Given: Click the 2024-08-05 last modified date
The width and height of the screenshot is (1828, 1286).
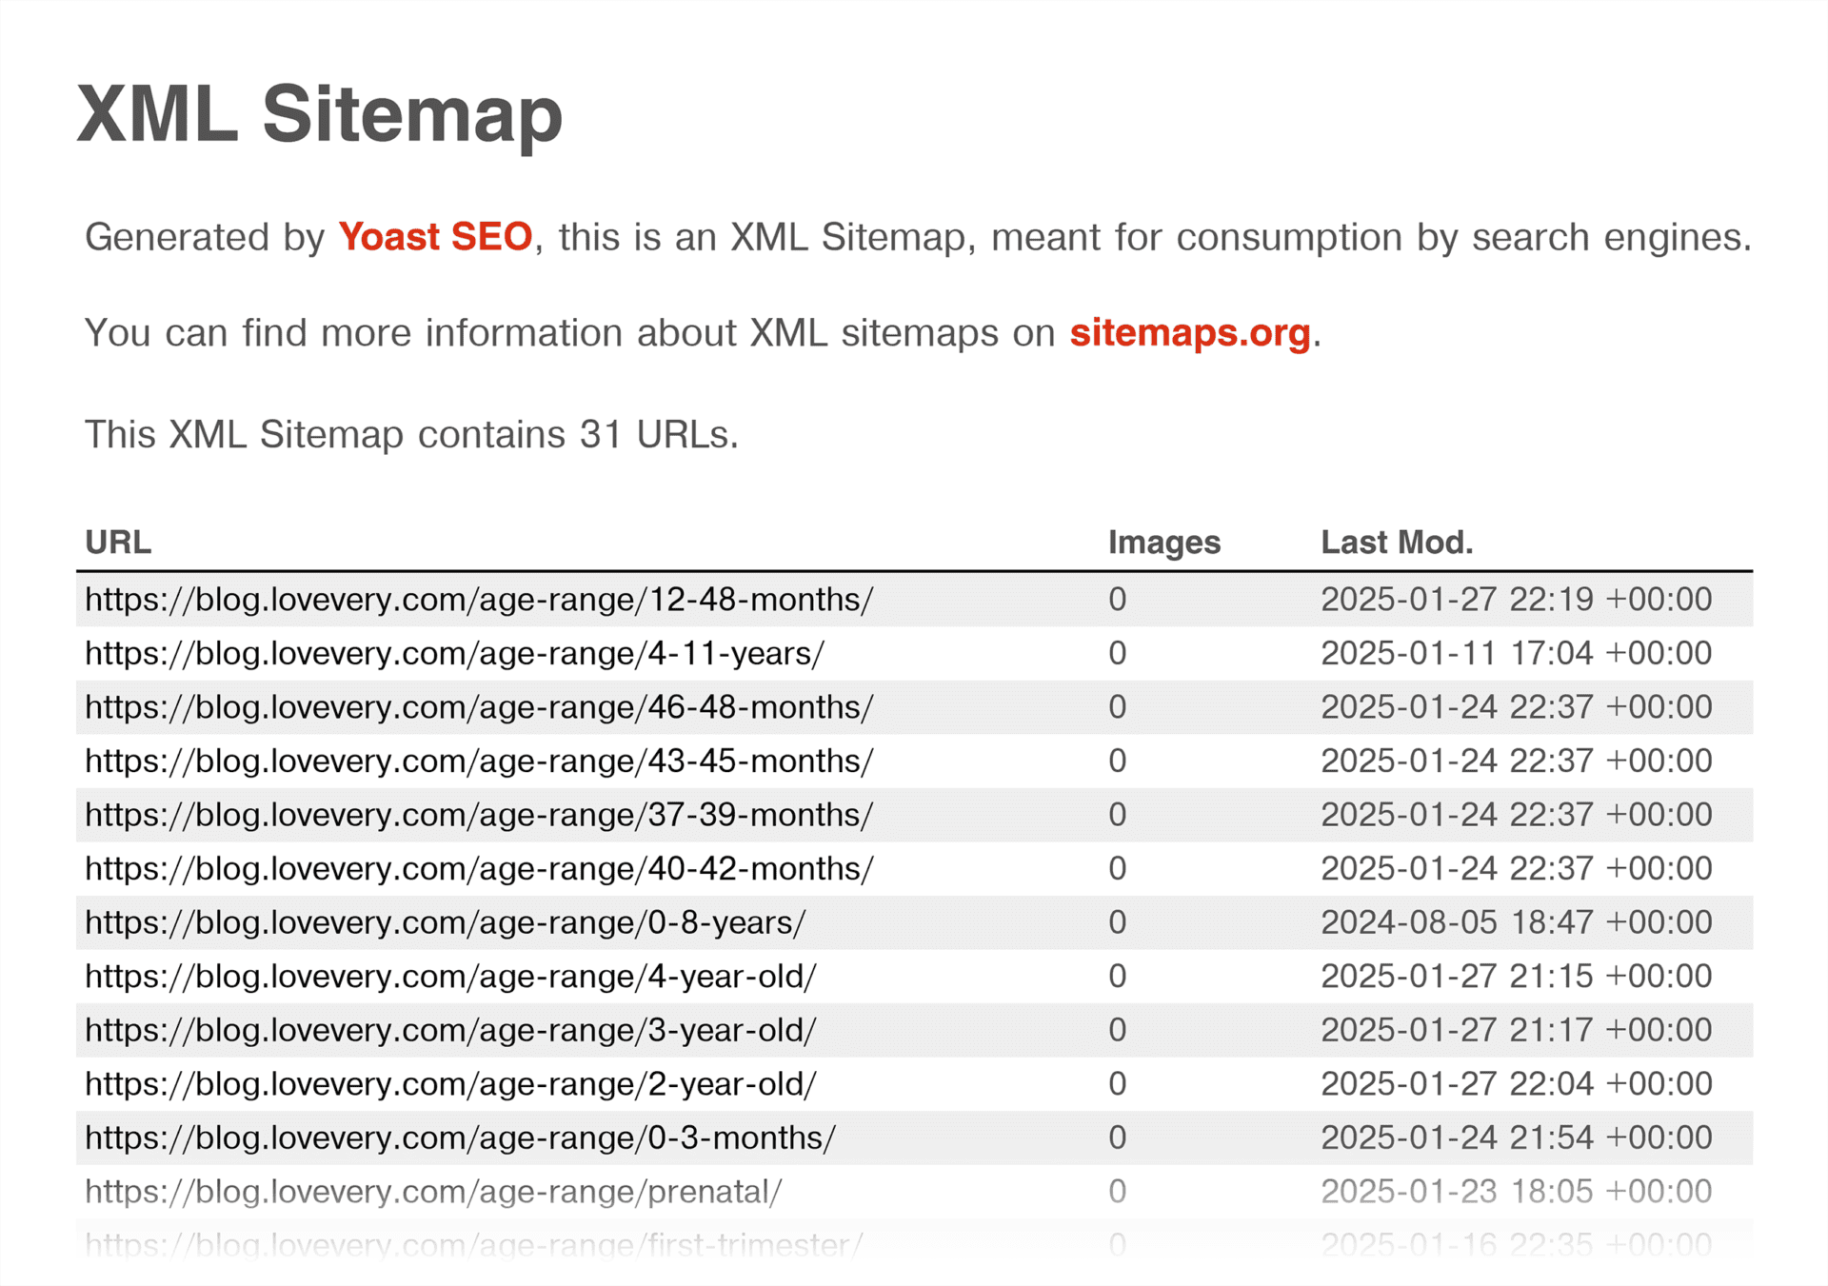Looking at the screenshot, I should coord(1516,922).
